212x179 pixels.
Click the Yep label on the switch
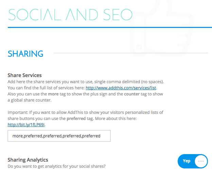(187, 161)
